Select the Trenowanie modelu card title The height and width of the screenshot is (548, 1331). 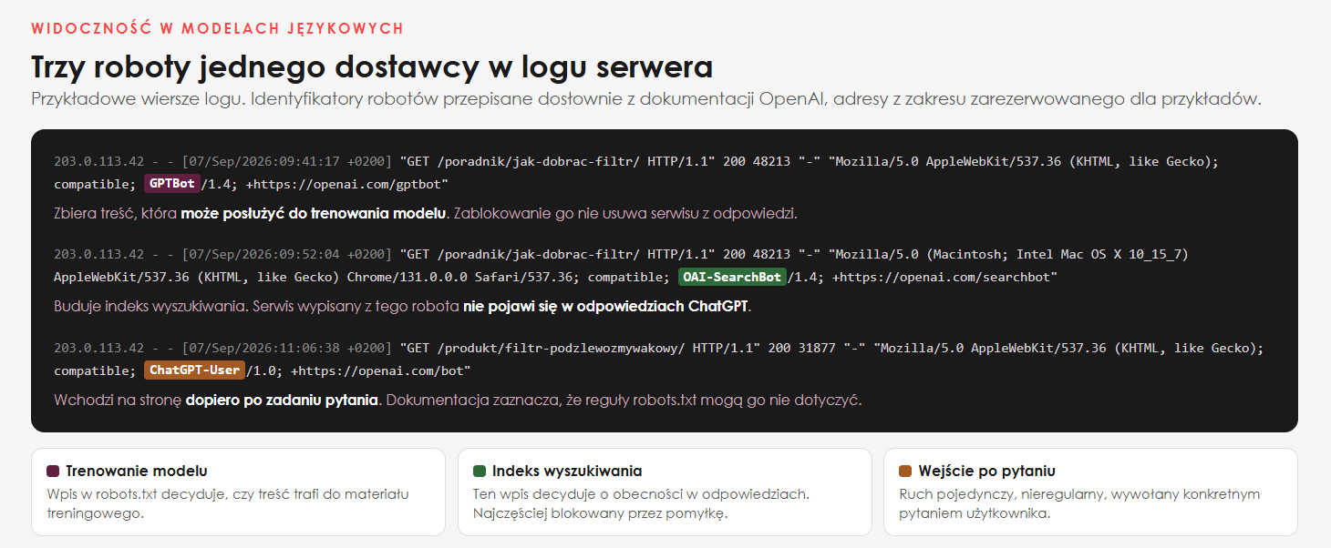click(x=137, y=472)
